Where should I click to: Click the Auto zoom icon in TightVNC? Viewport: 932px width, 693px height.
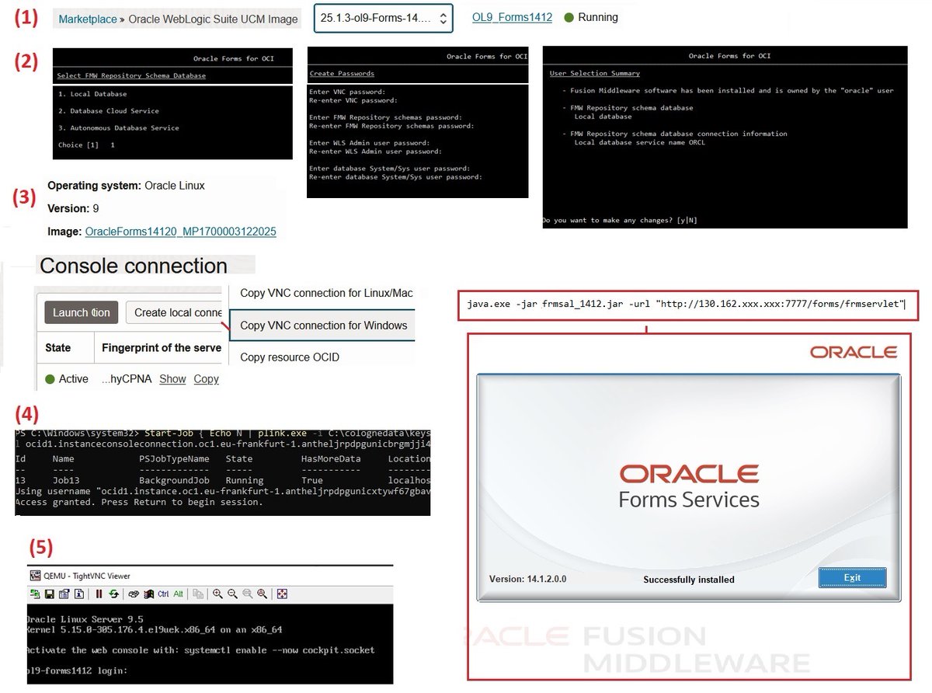tap(263, 594)
